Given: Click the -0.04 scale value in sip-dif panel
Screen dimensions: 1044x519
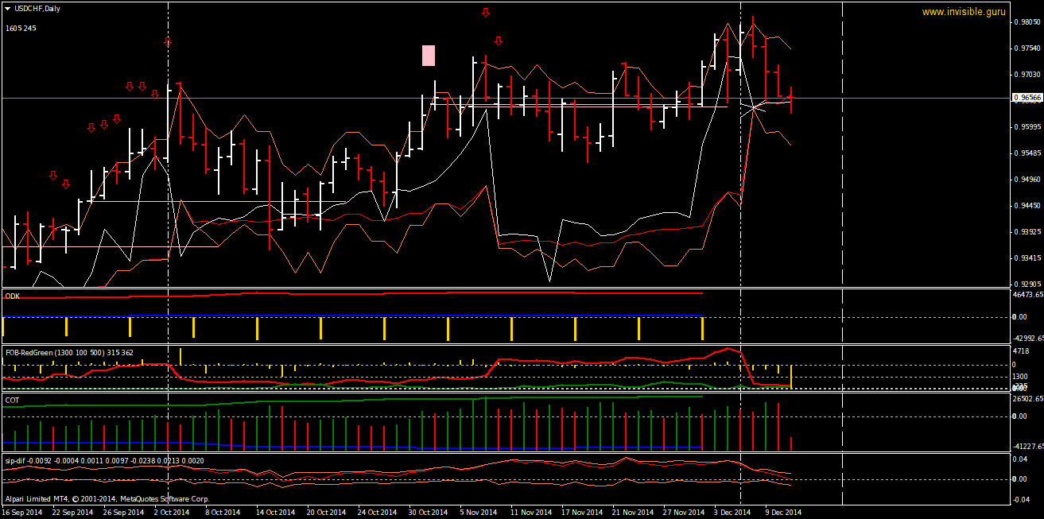Looking at the screenshot, I should pyautogui.click(x=1020, y=499).
